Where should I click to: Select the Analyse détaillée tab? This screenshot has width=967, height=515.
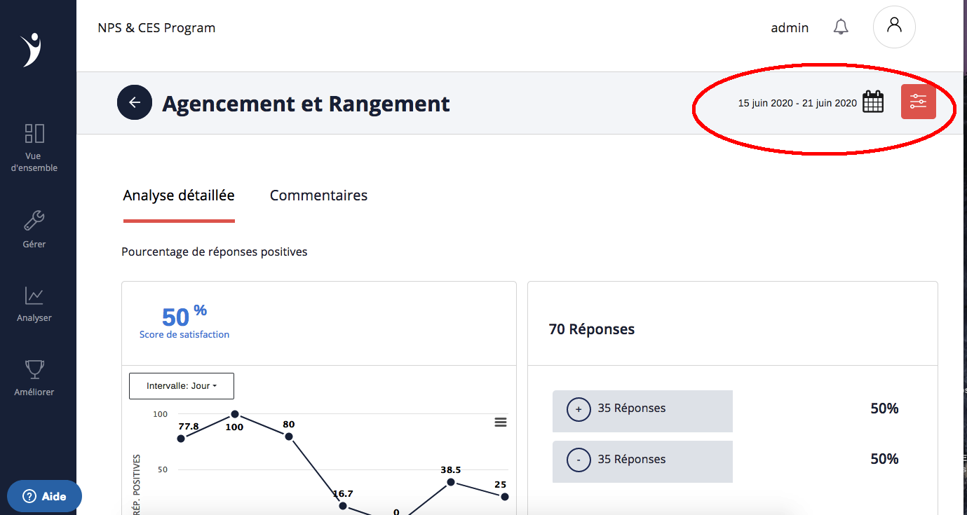coord(179,195)
